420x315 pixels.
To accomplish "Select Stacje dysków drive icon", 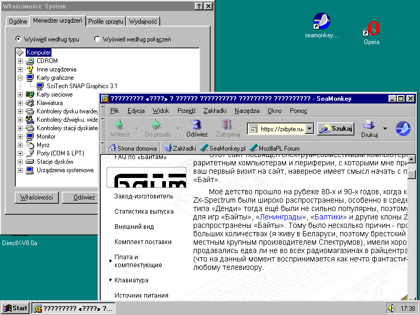I will (30, 162).
